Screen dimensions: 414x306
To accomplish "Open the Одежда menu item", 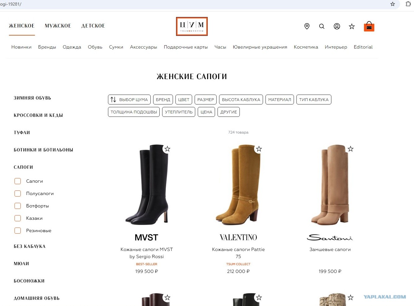I will coord(72,47).
